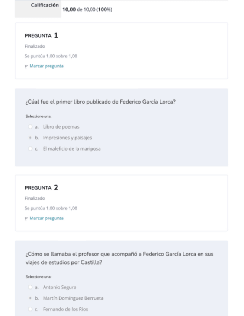The image size is (244, 316).
Task: Pick the 'Fernando de los Ríos' radio option
Action: coord(30,309)
